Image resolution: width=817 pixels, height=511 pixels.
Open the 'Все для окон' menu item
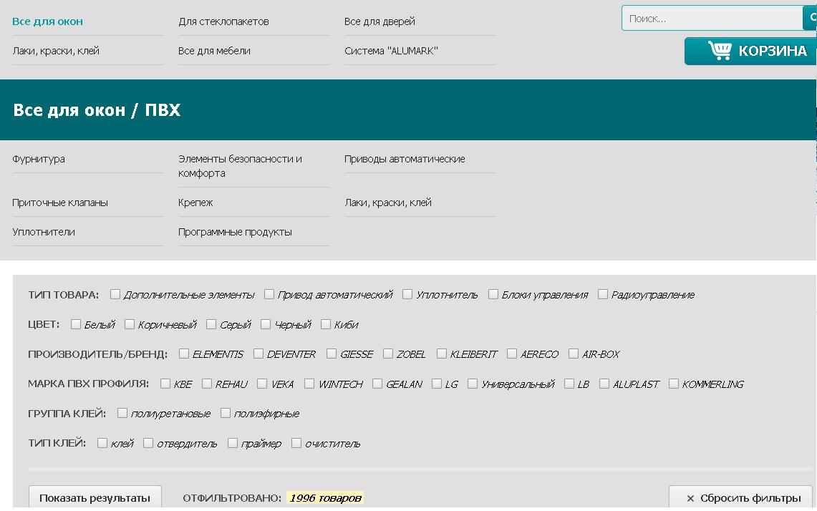pos(47,21)
